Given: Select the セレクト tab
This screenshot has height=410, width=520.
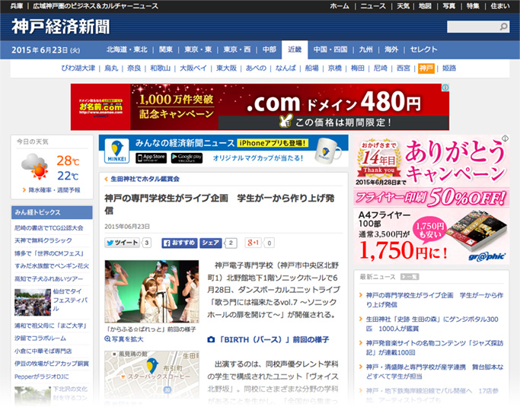Looking at the screenshot, I should [423, 49].
